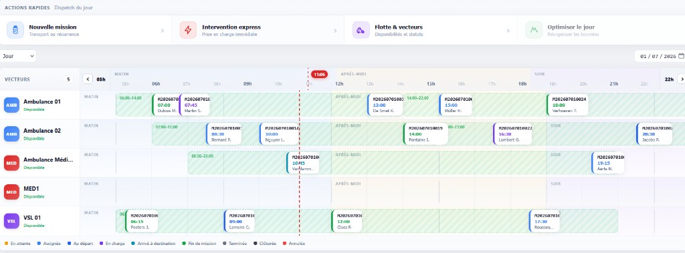Screen dimensions: 685x253
Task: Advance timeline with right arrow near 22h
Action: (x=681, y=79)
